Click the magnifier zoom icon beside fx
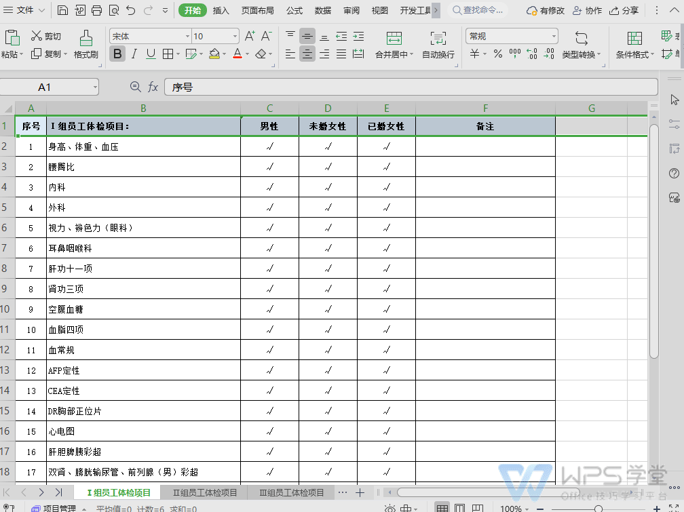 point(136,87)
